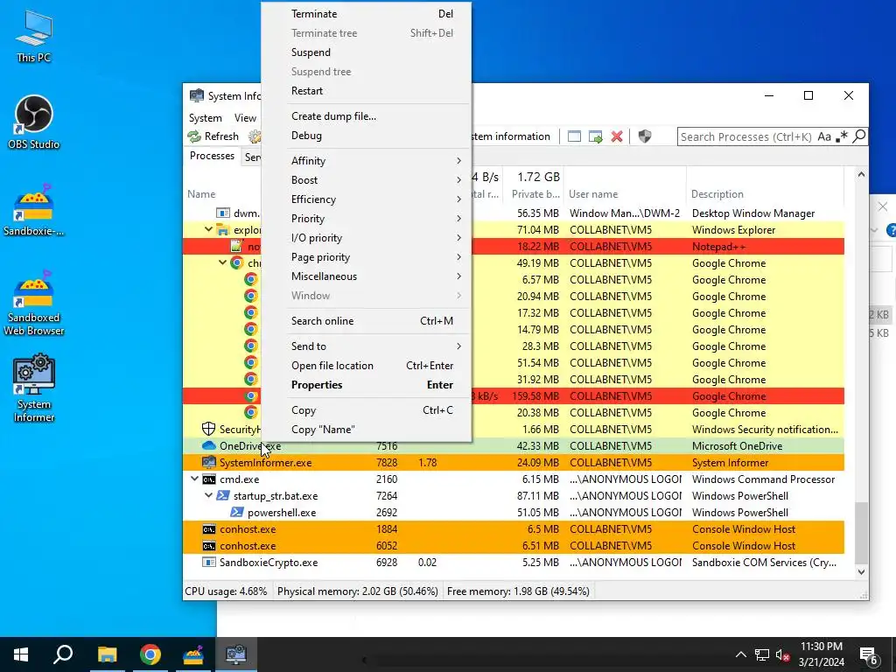Click the scrollbar down arrow in process list

tap(861, 572)
